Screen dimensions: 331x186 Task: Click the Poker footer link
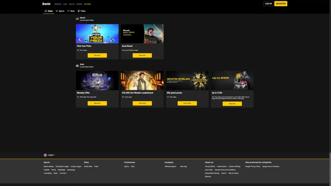96,166
